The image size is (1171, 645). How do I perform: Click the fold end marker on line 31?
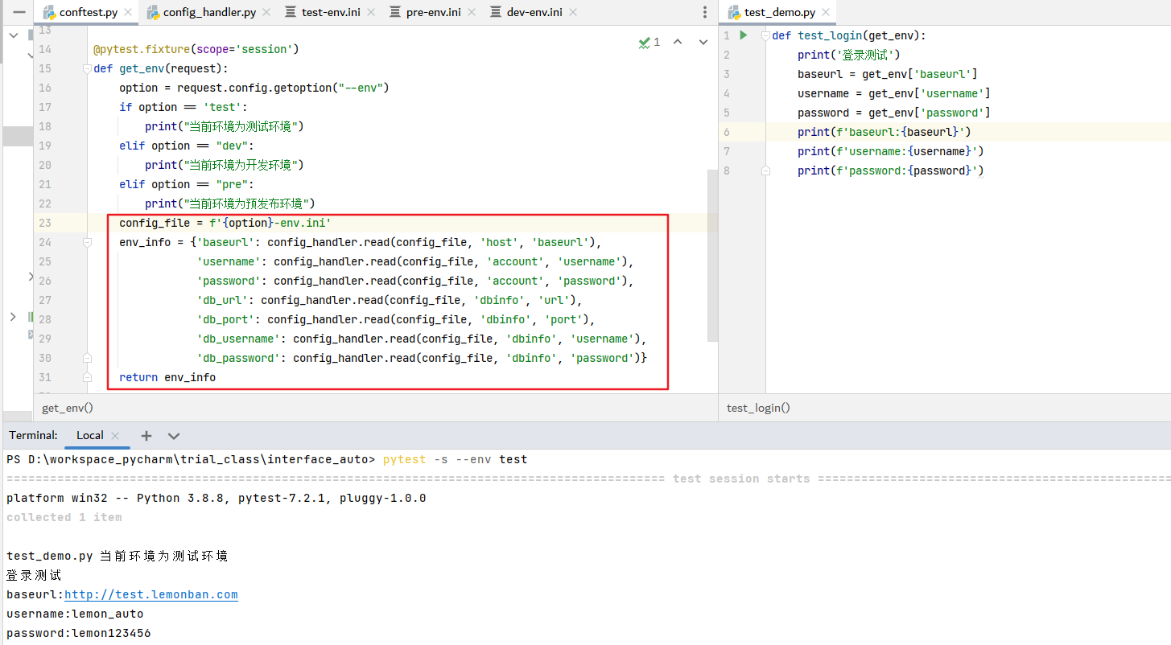[x=87, y=377]
